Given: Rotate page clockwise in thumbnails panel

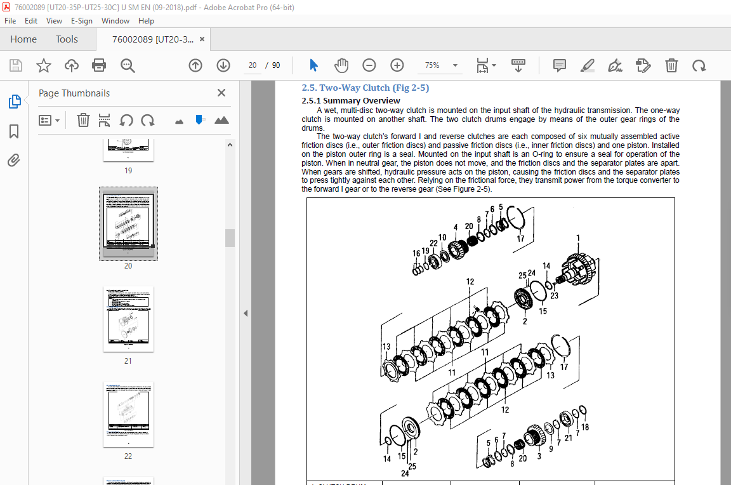Looking at the screenshot, I should point(148,121).
